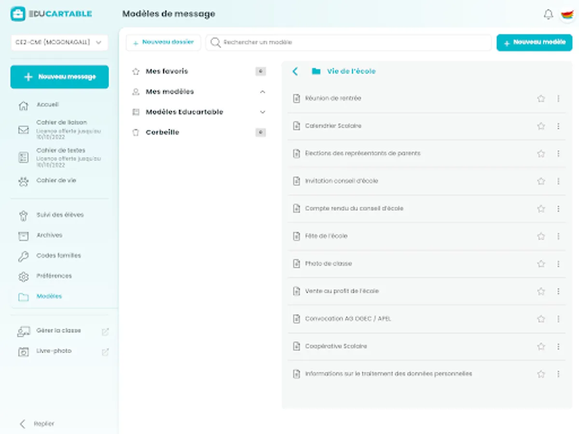579x434 pixels.
Task: Open Livre-photo link
Action: pyautogui.click(x=54, y=351)
